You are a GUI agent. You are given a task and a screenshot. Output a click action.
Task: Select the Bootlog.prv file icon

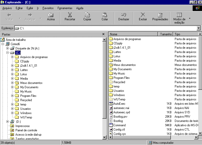click(111, 117)
